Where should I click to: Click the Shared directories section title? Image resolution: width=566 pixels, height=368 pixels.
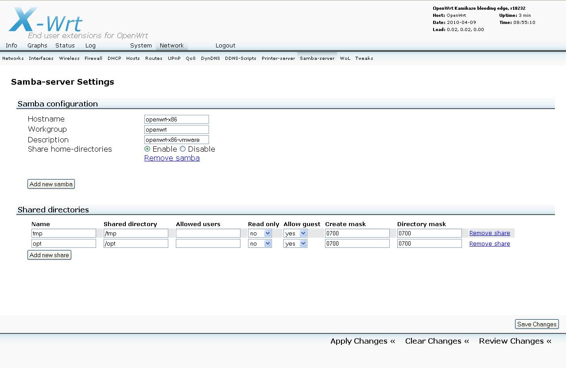[53, 210]
